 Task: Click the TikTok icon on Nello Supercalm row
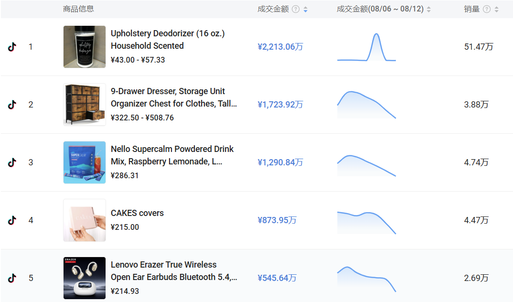click(x=12, y=162)
